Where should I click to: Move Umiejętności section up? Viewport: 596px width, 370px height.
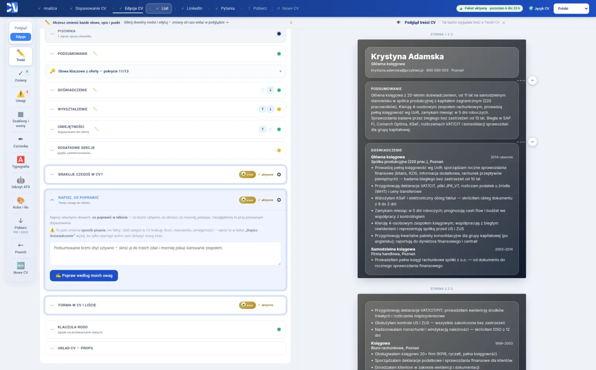pyautogui.click(x=263, y=129)
